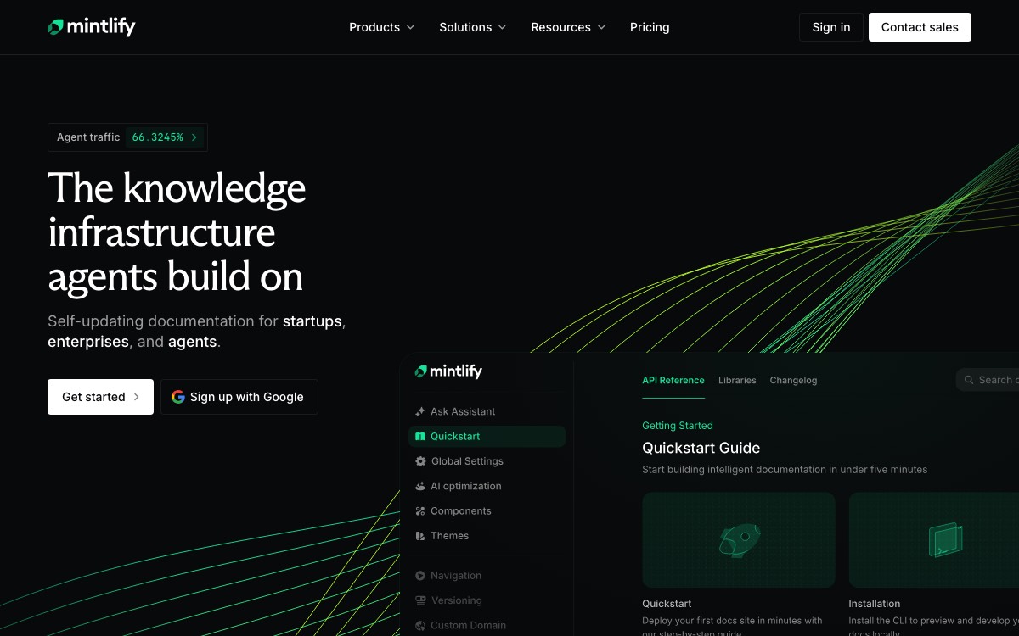Expand the Solutions menu
This screenshot has height=636, width=1019.
[x=473, y=27]
